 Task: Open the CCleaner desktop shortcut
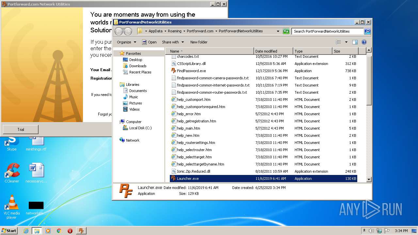tap(12, 173)
